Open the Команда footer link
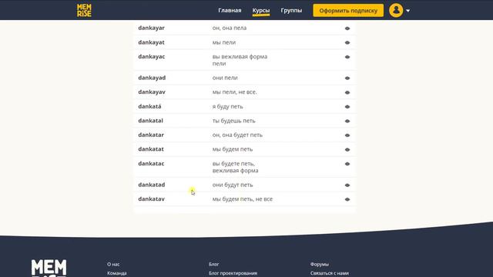493x277 pixels. [x=117, y=273]
